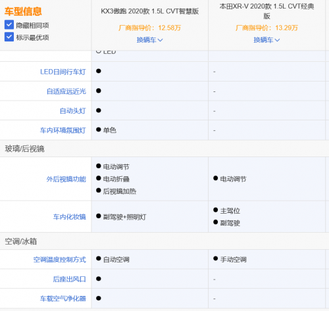Click 电动调节 value in the KX3 column
This screenshot has height=311, width=329.
tap(116, 167)
